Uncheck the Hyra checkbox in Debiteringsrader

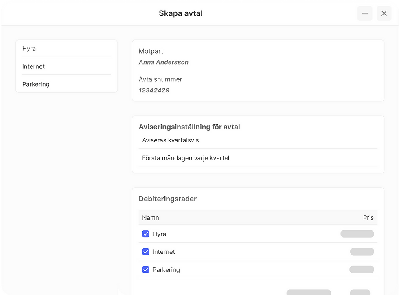point(145,234)
